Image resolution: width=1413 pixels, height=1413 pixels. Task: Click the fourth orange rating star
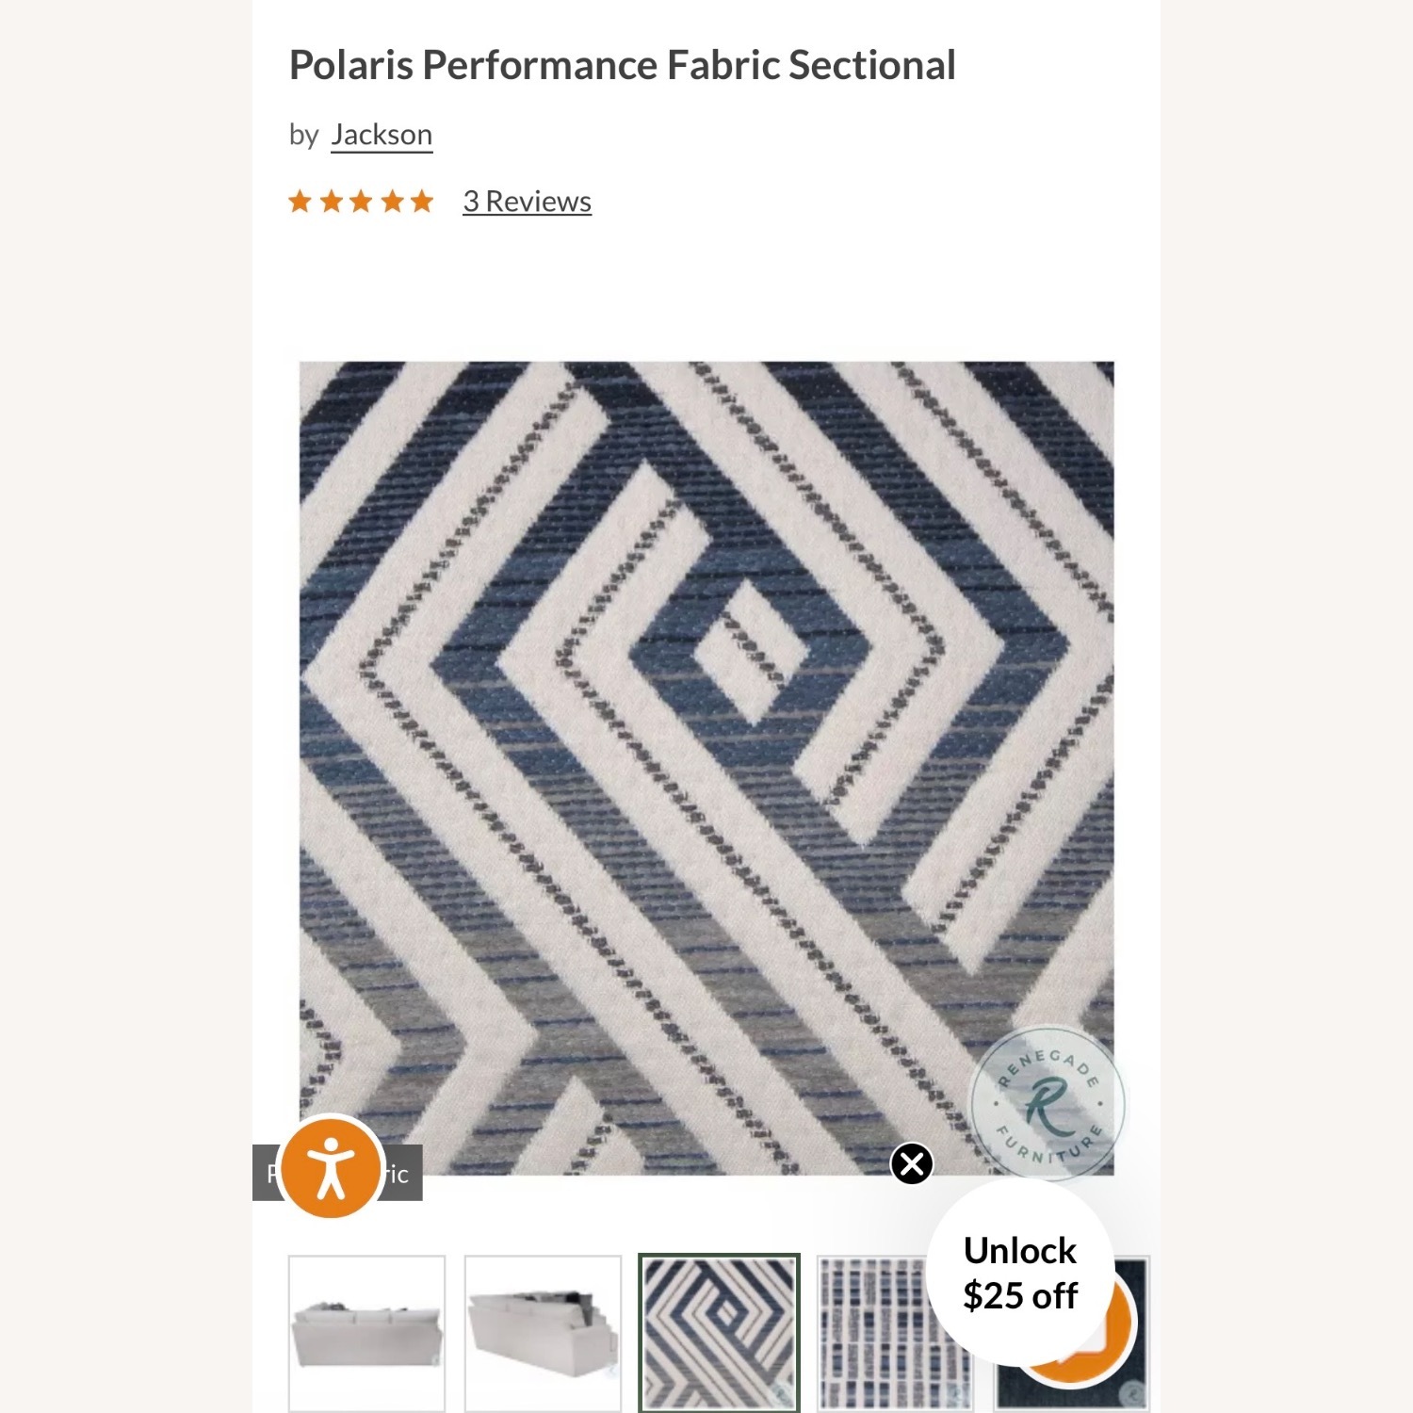tap(392, 201)
